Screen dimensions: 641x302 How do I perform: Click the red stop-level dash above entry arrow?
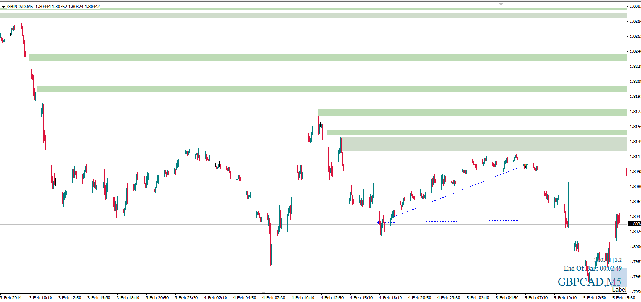point(379,220)
